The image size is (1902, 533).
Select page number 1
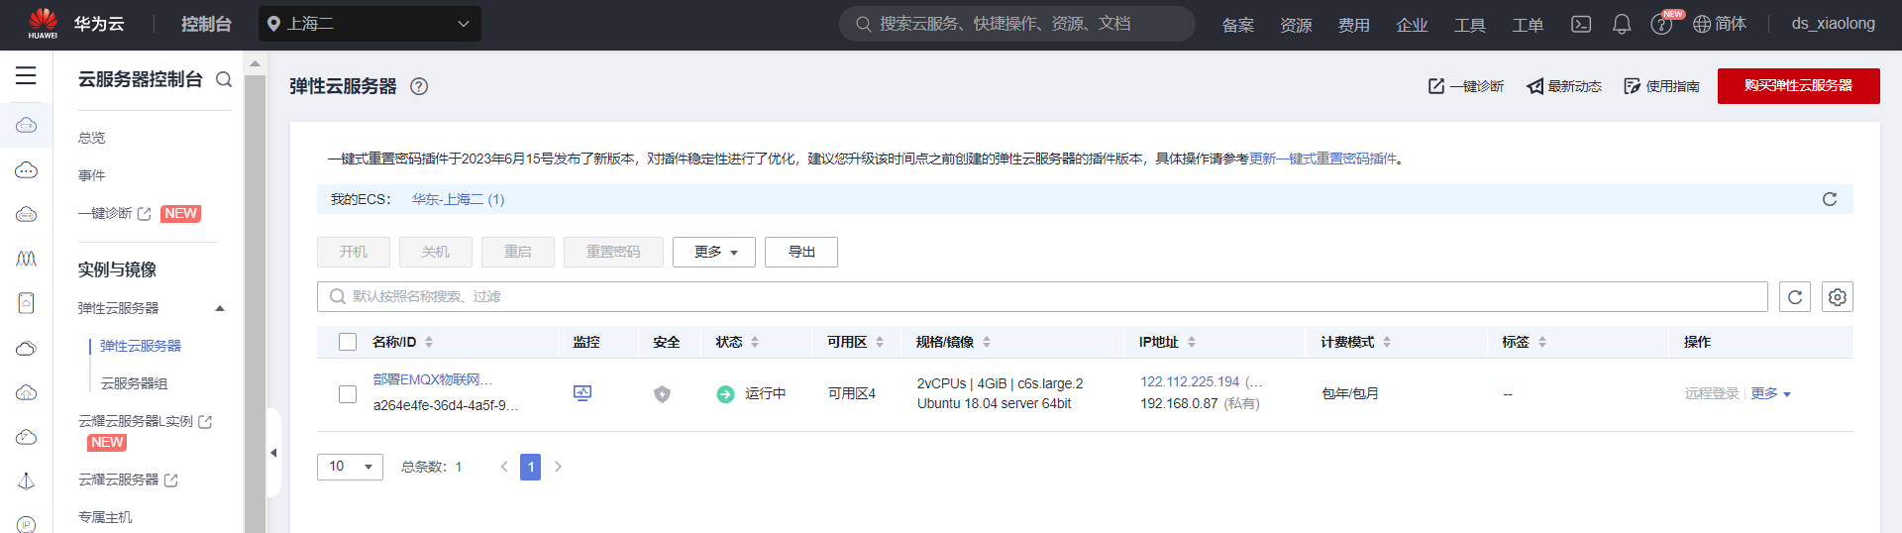pos(531,467)
